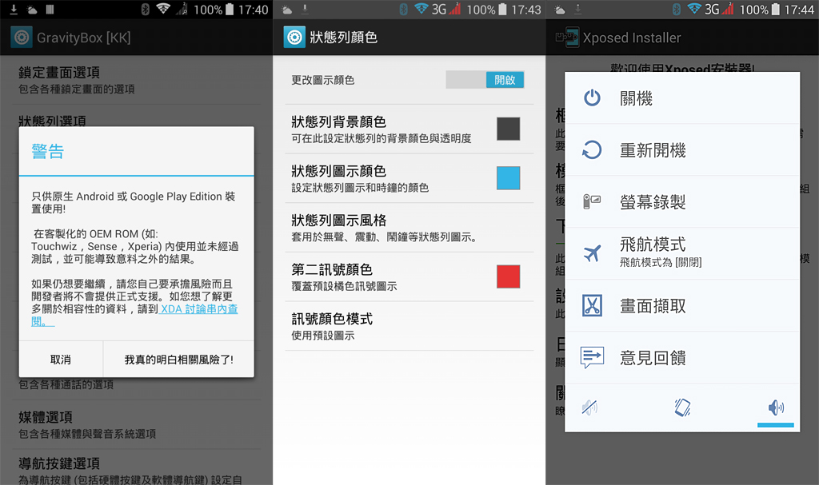The height and width of the screenshot is (485, 819).
Task: Tap 飛航模式為 [關閉] status text
Action: coord(661,262)
